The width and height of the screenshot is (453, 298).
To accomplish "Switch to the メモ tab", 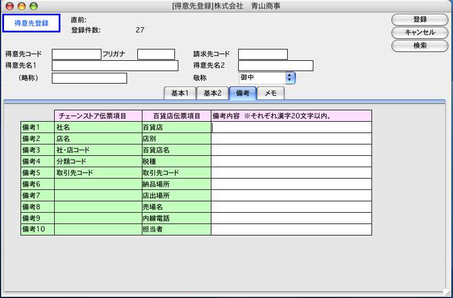I will click(270, 93).
